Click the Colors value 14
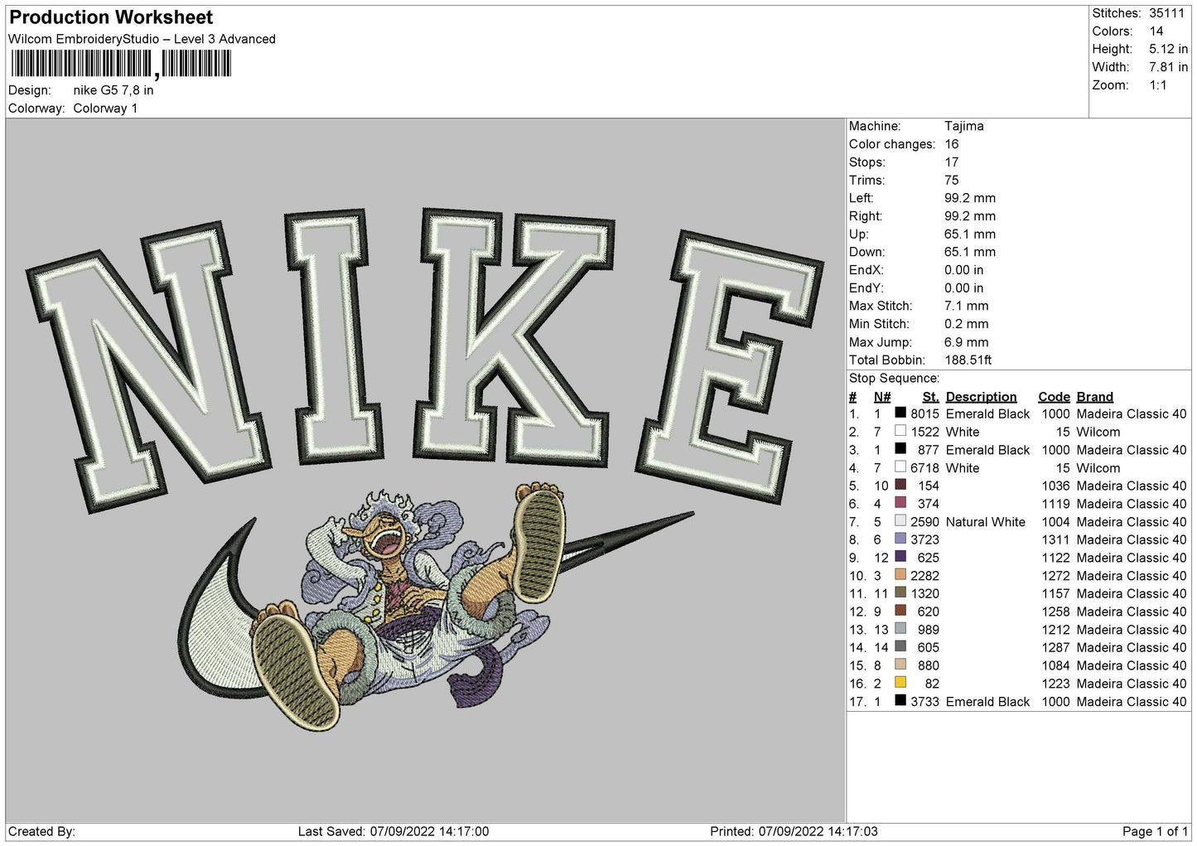Viewport: 1197px width, 846px height. pyautogui.click(x=1156, y=31)
